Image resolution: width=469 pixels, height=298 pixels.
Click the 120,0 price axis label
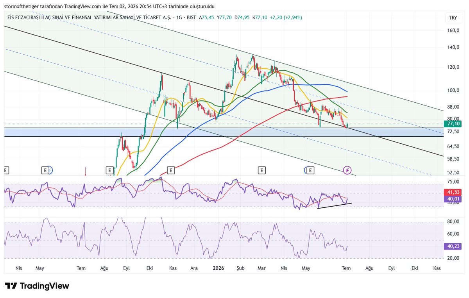(x=453, y=67)
